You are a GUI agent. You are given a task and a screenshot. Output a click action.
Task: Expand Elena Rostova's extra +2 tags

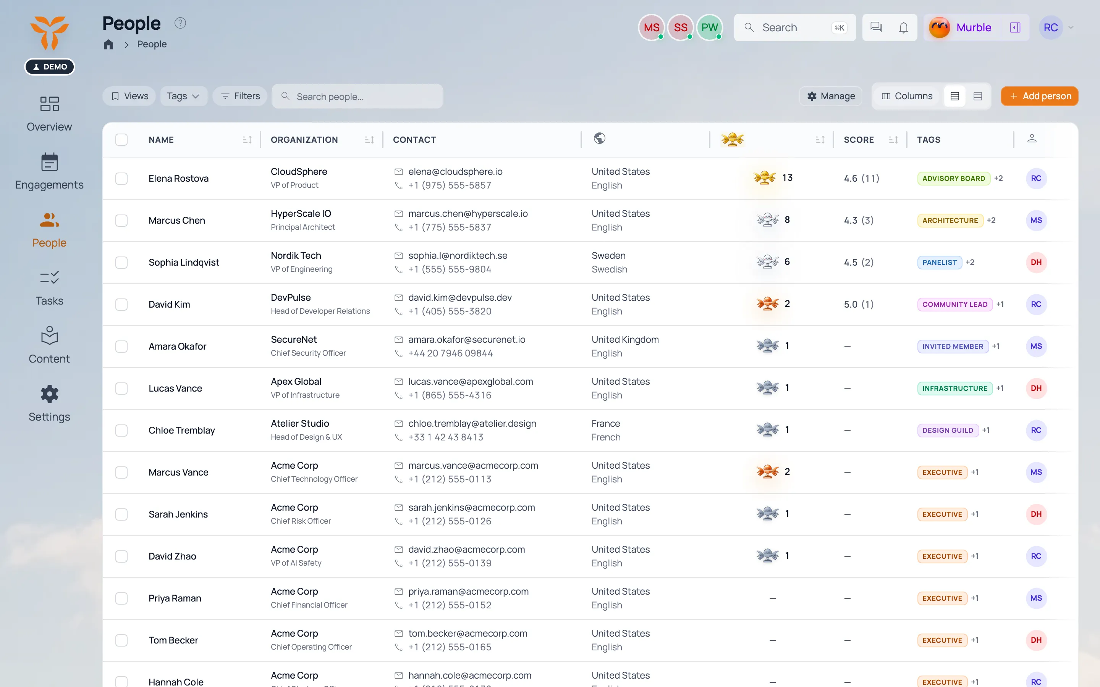[x=998, y=178]
